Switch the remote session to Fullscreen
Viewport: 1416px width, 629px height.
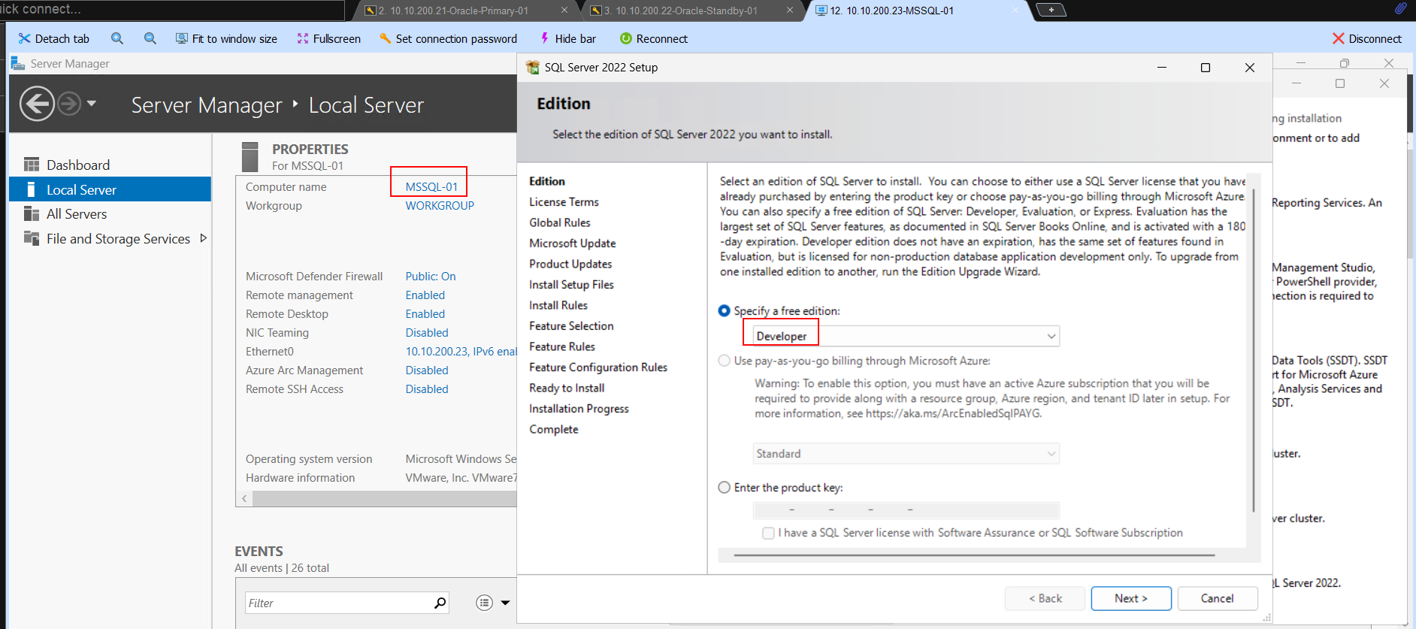[x=328, y=38]
